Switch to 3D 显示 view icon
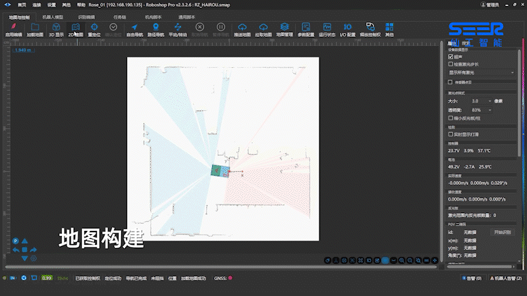527x296 pixels. coord(56,30)
